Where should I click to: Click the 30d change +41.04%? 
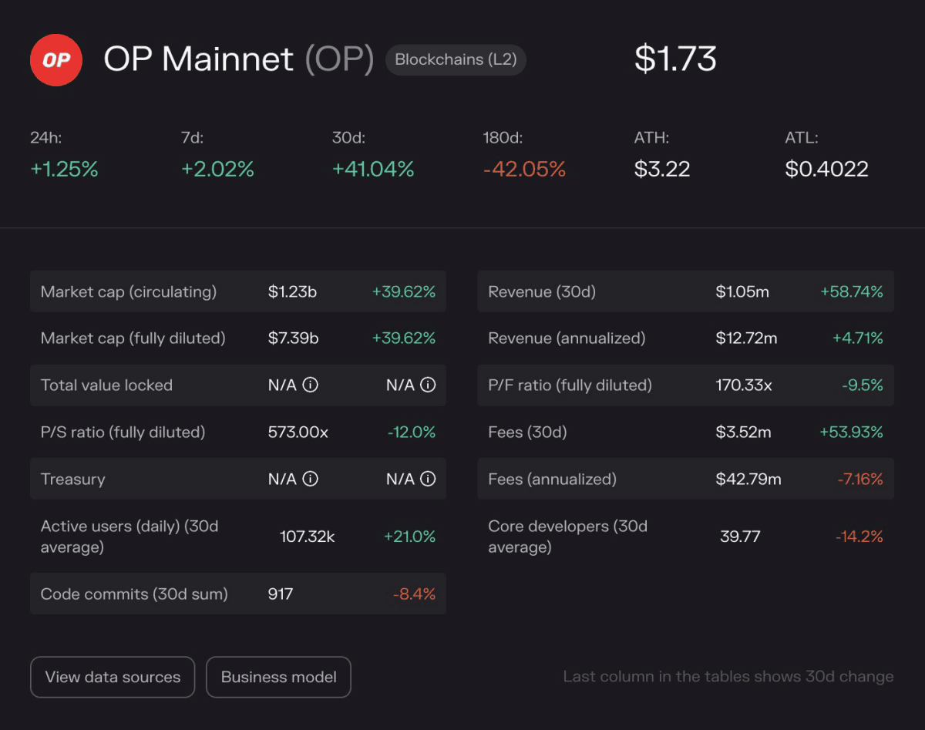(373, 169)
